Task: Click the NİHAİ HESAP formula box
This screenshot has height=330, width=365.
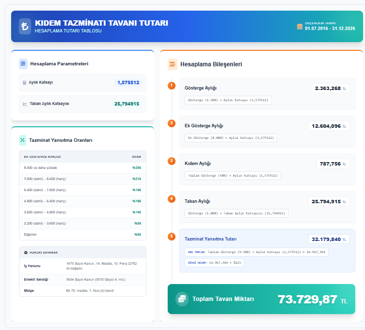Action: coord(214,263)
